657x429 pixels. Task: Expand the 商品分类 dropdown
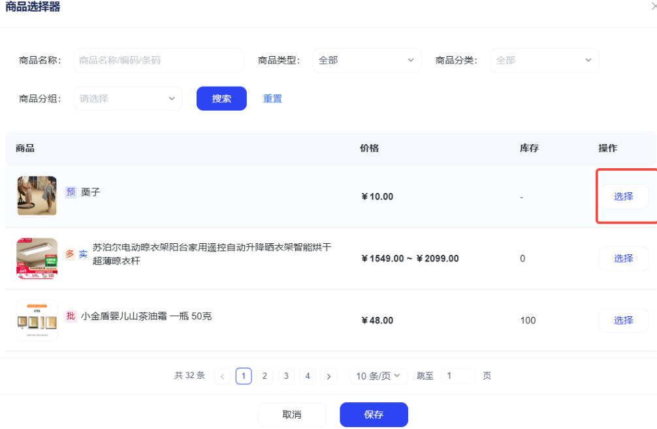coord(544,60)
